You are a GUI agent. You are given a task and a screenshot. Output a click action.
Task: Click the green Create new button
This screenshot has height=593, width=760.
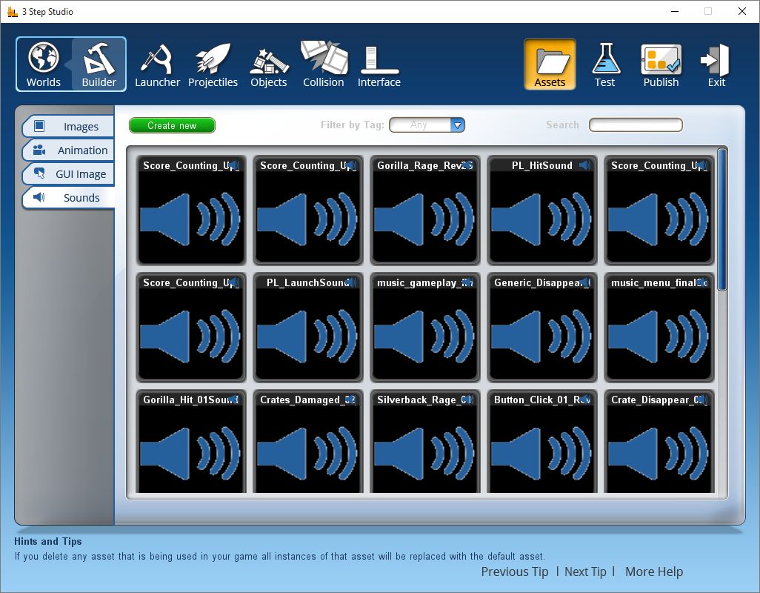(x=172, y=125)
